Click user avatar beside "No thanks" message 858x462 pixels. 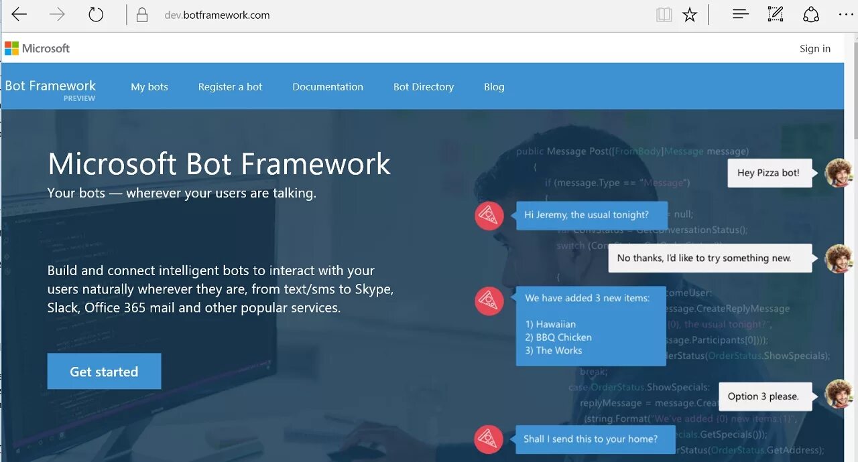coord(838,258)
